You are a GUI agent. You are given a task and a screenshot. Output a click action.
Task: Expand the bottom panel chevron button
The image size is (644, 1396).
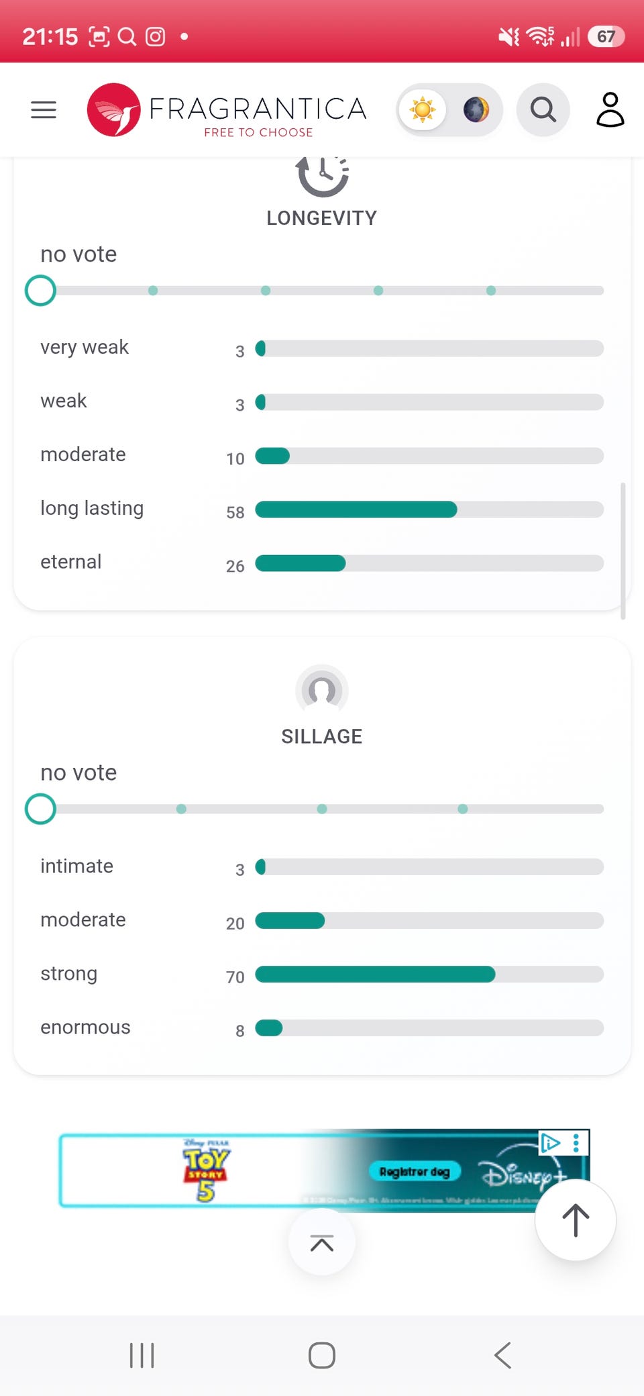point(322,1243)
